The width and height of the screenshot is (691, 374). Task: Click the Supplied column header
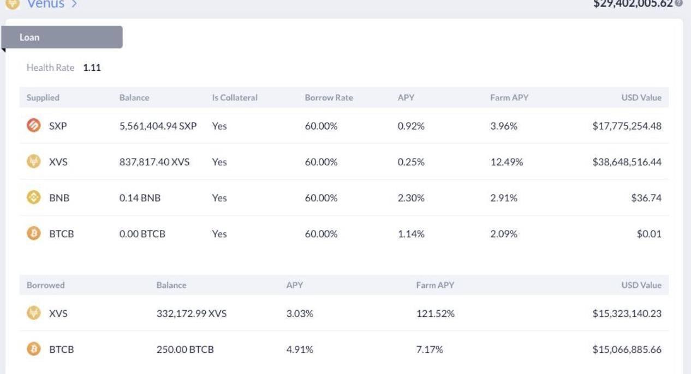pos(43,98)
